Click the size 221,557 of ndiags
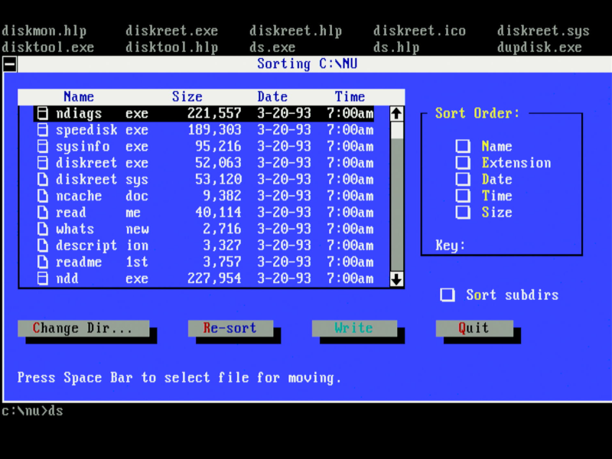 (214, 113)
